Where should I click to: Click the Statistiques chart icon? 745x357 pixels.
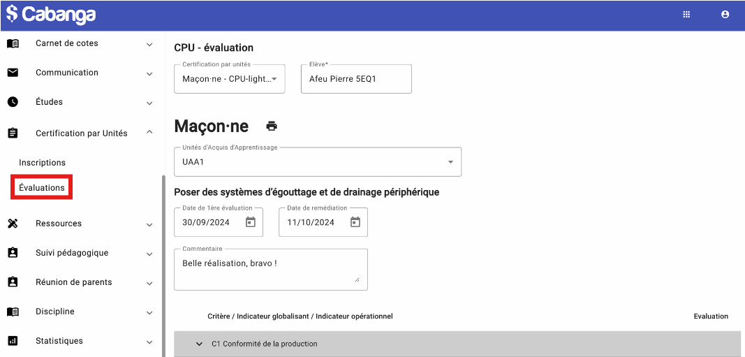[13, 341]
